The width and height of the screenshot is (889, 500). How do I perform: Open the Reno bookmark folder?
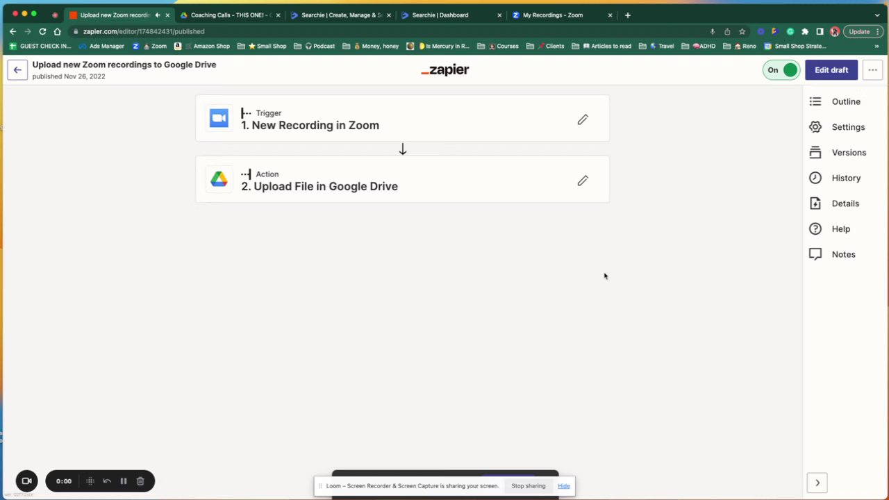point(740,46)
